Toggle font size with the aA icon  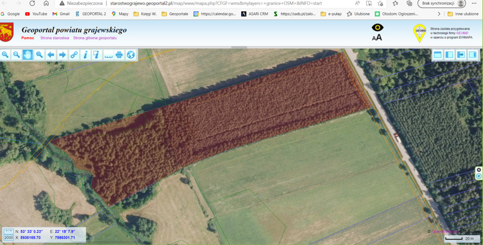[x=377, y=38]
